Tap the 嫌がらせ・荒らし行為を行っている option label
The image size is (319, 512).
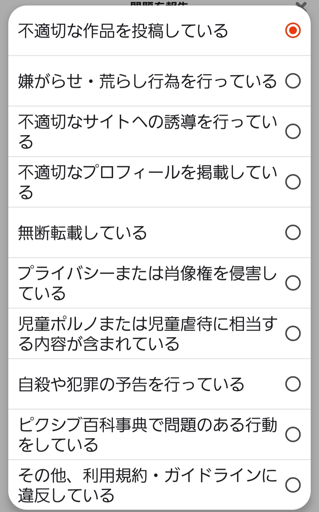pyautogui.click(x=147, y=81)
